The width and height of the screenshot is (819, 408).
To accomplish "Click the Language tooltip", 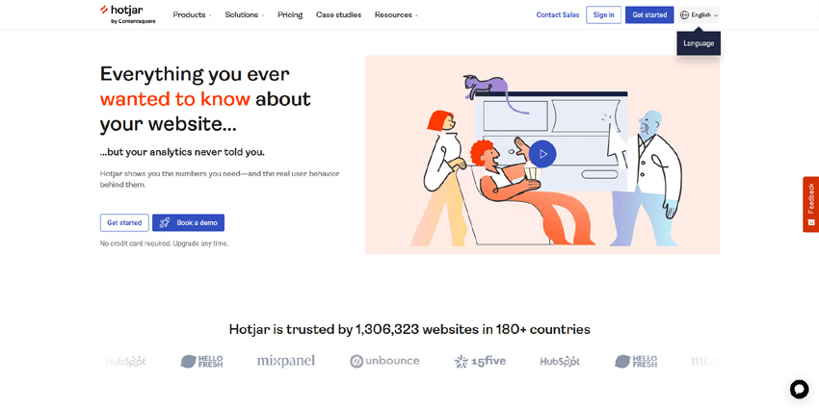I will tap(699, 43).
